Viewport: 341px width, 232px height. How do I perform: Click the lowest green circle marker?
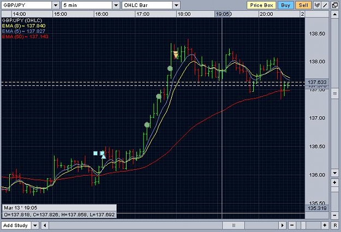[x=147, y=125]
